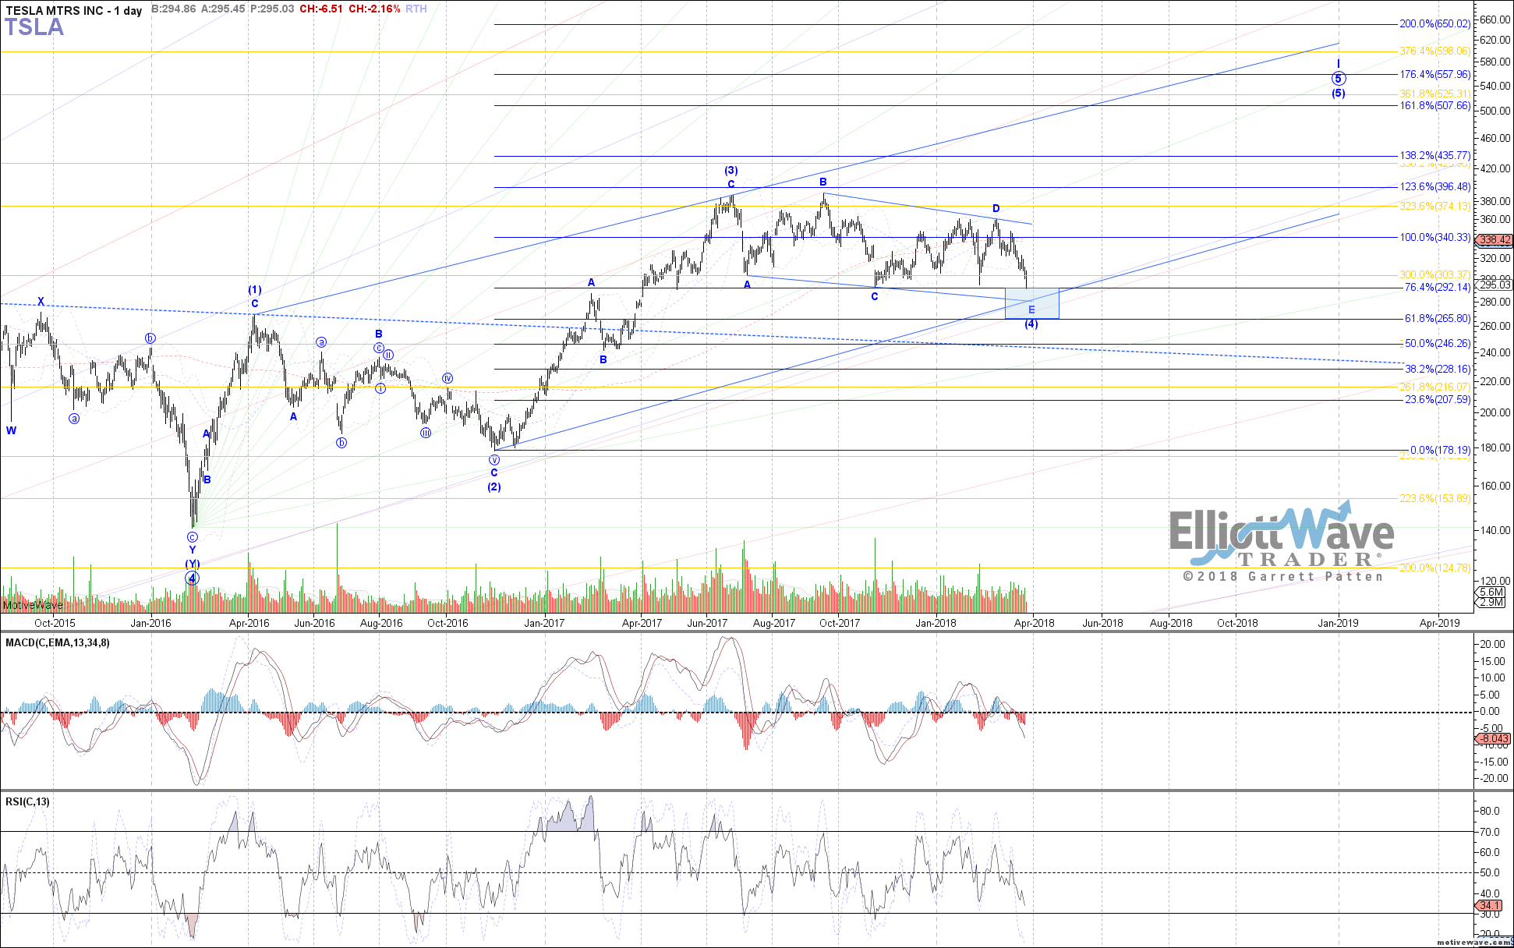Select the 'TESLA MTRS INC - 1 day' title
The width and height of the screenshot is (1514, 948).
pos(74,10)
